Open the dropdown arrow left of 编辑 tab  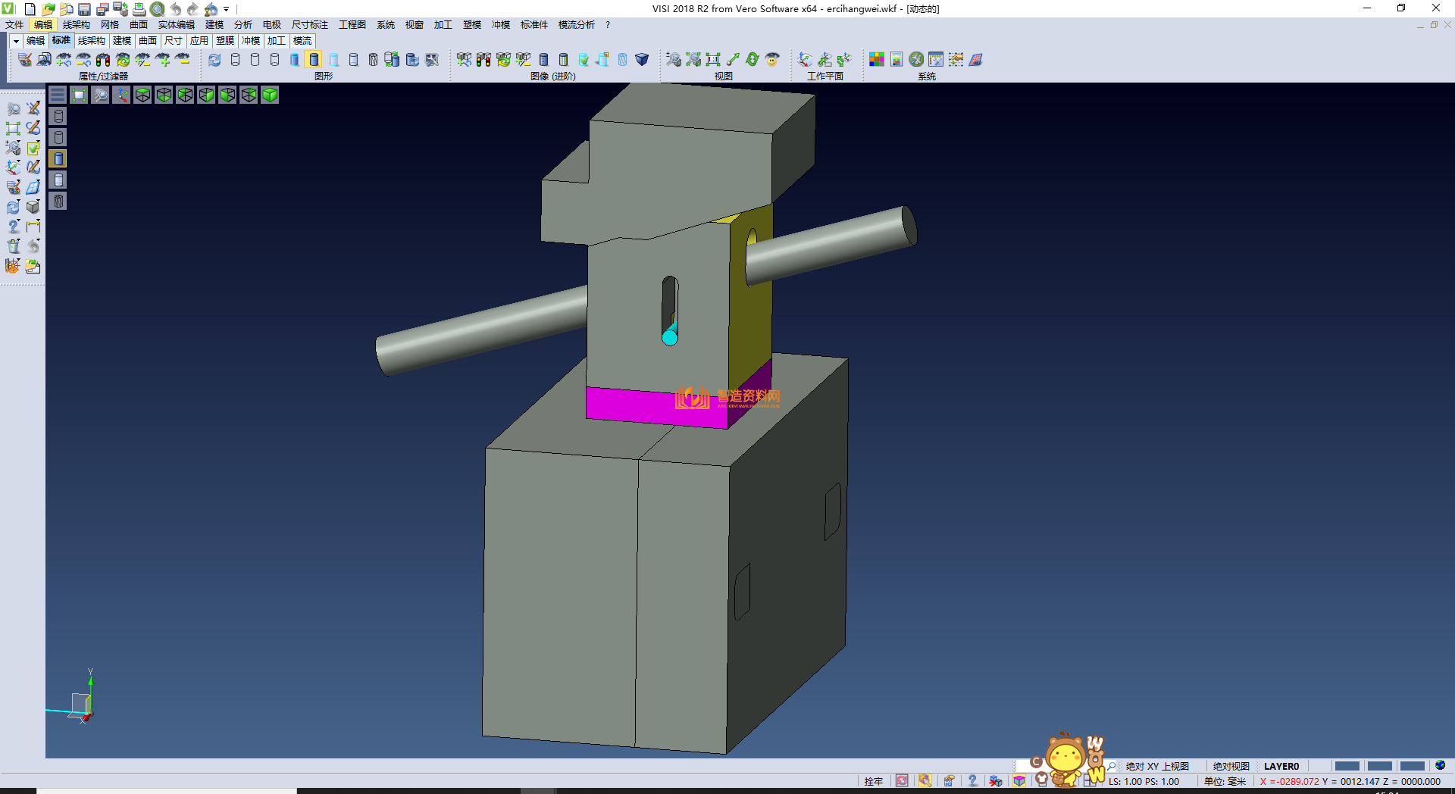pyautogui.click(x=16, y=41)
